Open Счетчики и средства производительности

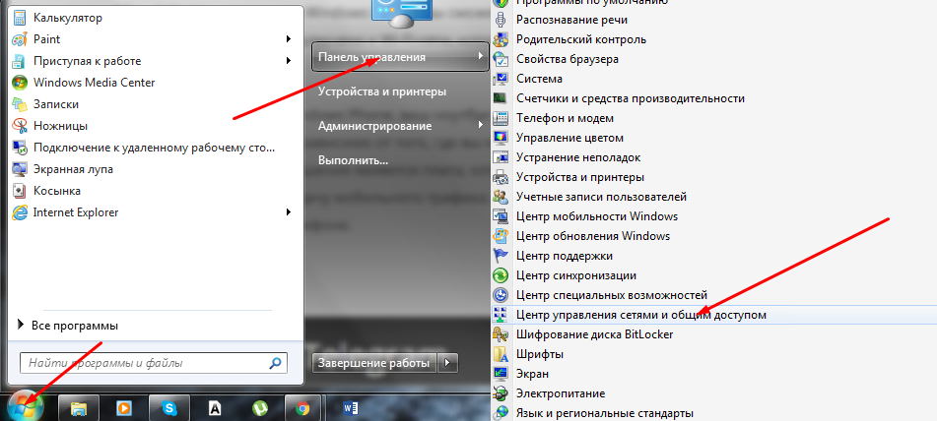[x=631, y=98]
